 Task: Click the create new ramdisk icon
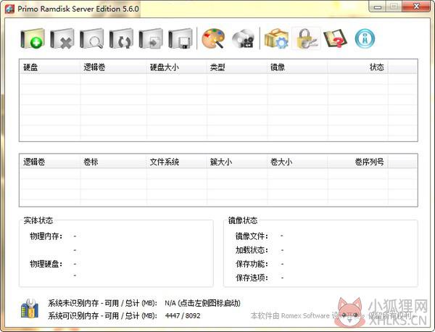(33, 38)
